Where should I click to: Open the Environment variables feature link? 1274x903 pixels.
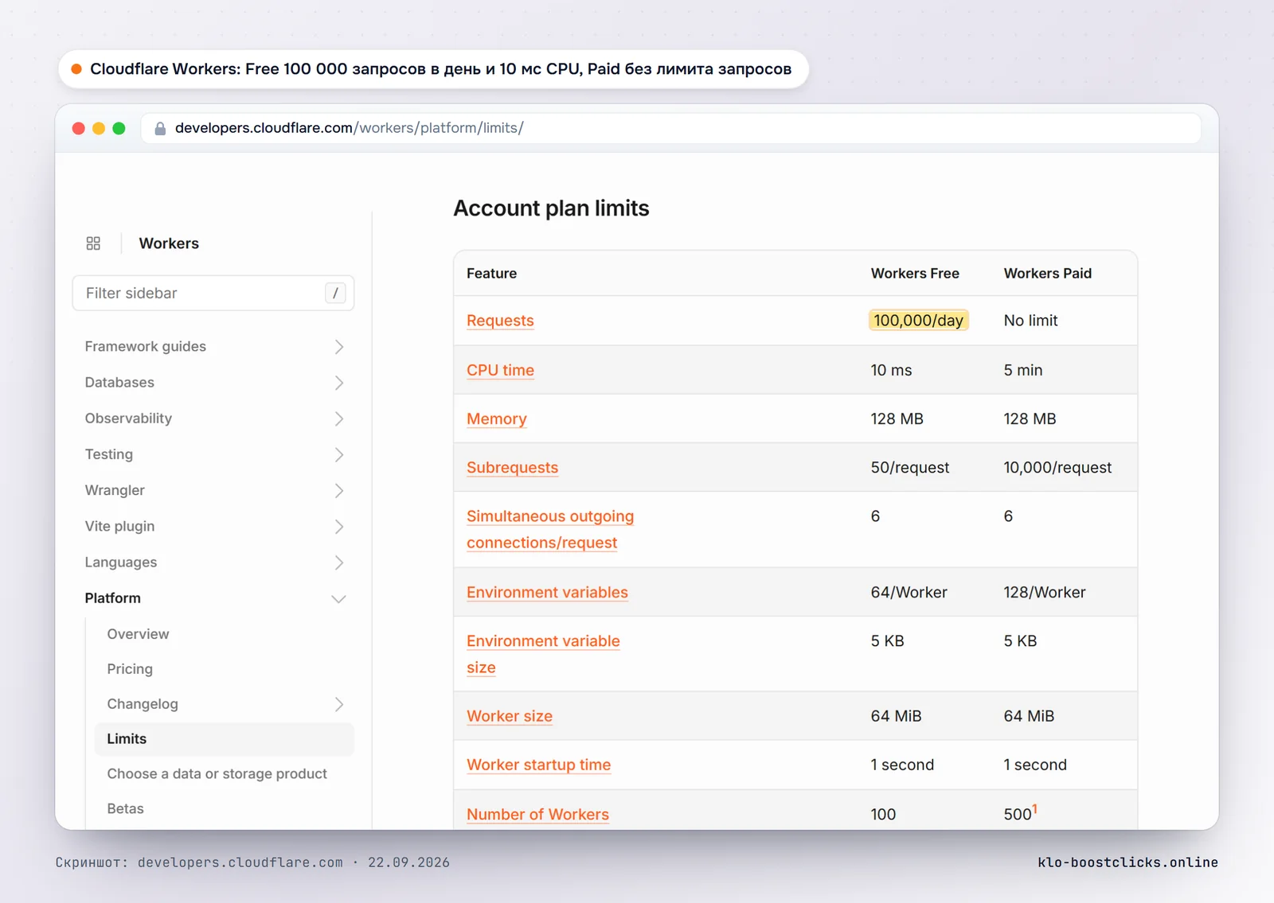(x=547, y=593)
